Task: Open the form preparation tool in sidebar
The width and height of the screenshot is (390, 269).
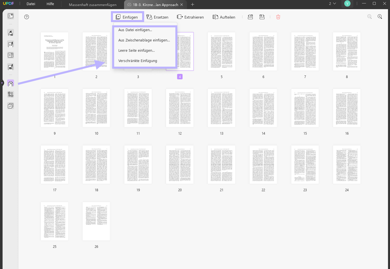Action: pyautogui.click(x=11, y=55)
